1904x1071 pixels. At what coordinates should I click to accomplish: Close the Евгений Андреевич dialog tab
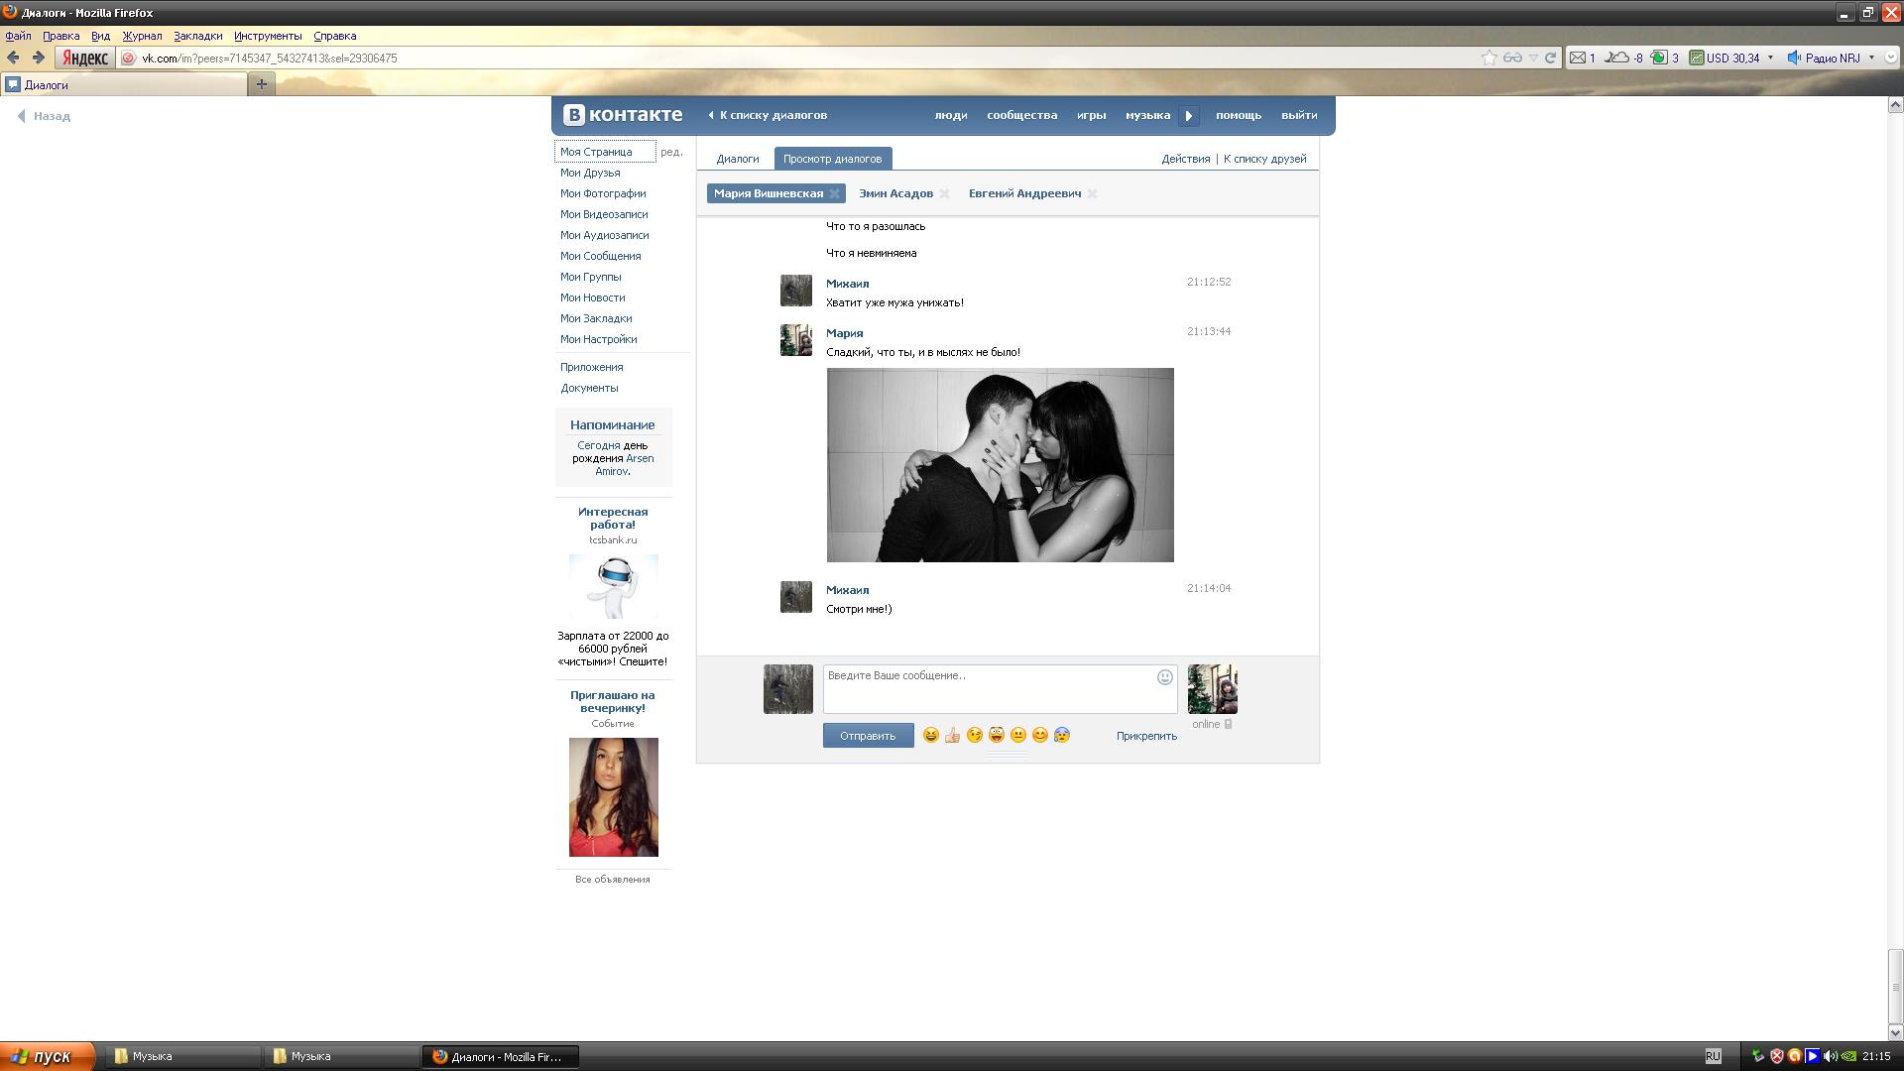(1092, 194)
